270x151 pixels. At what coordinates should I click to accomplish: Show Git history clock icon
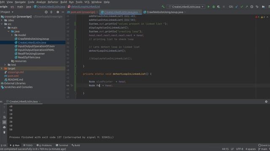coord(252,7)
